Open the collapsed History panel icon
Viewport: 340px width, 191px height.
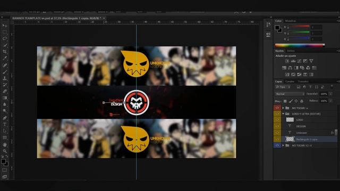[x=268, y=25]
